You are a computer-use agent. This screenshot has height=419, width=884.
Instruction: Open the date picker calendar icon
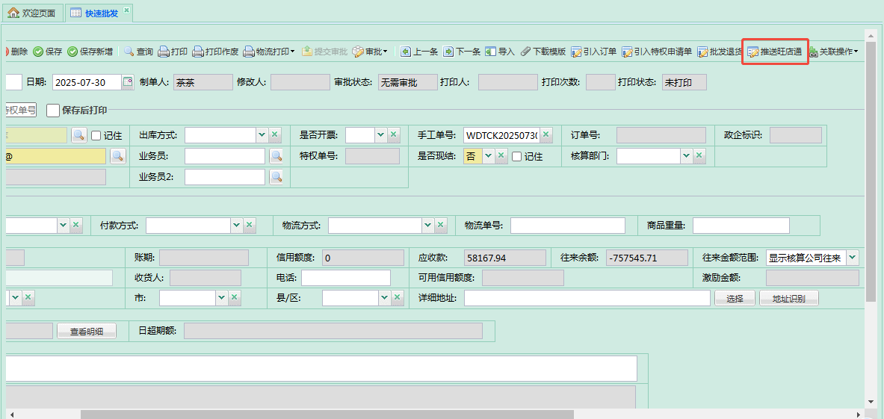click(x=128, y=82)
